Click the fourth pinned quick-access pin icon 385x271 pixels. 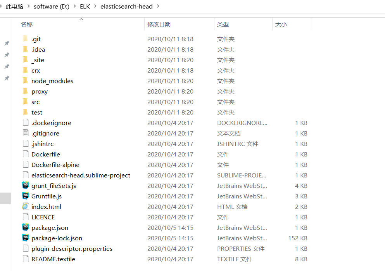point(7,78)
